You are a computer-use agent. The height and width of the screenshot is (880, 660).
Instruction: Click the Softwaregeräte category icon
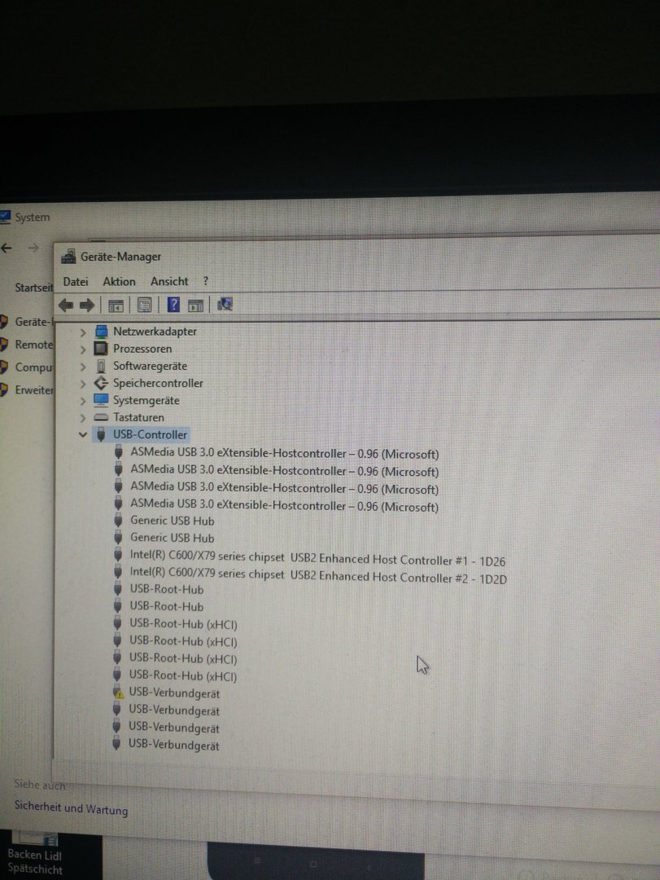[x=101, y=366]
